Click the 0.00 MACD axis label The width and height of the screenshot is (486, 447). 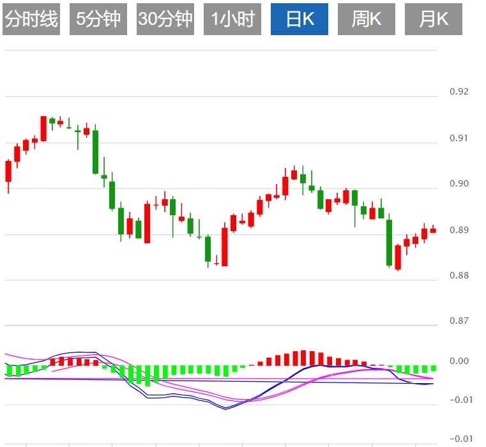pyautogui.click(x=459, y=361)
